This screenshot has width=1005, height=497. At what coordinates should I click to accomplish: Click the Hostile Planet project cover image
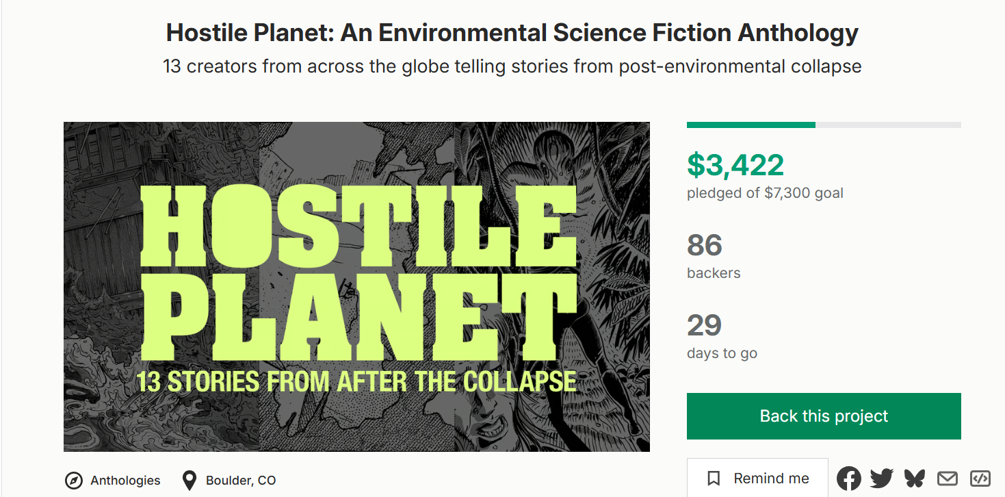(x=356, y=287)
